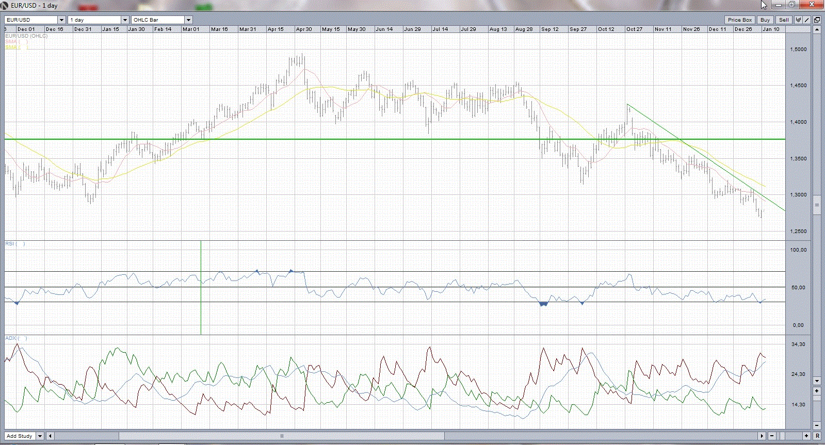Click the Price Box button

click(740, 20)
